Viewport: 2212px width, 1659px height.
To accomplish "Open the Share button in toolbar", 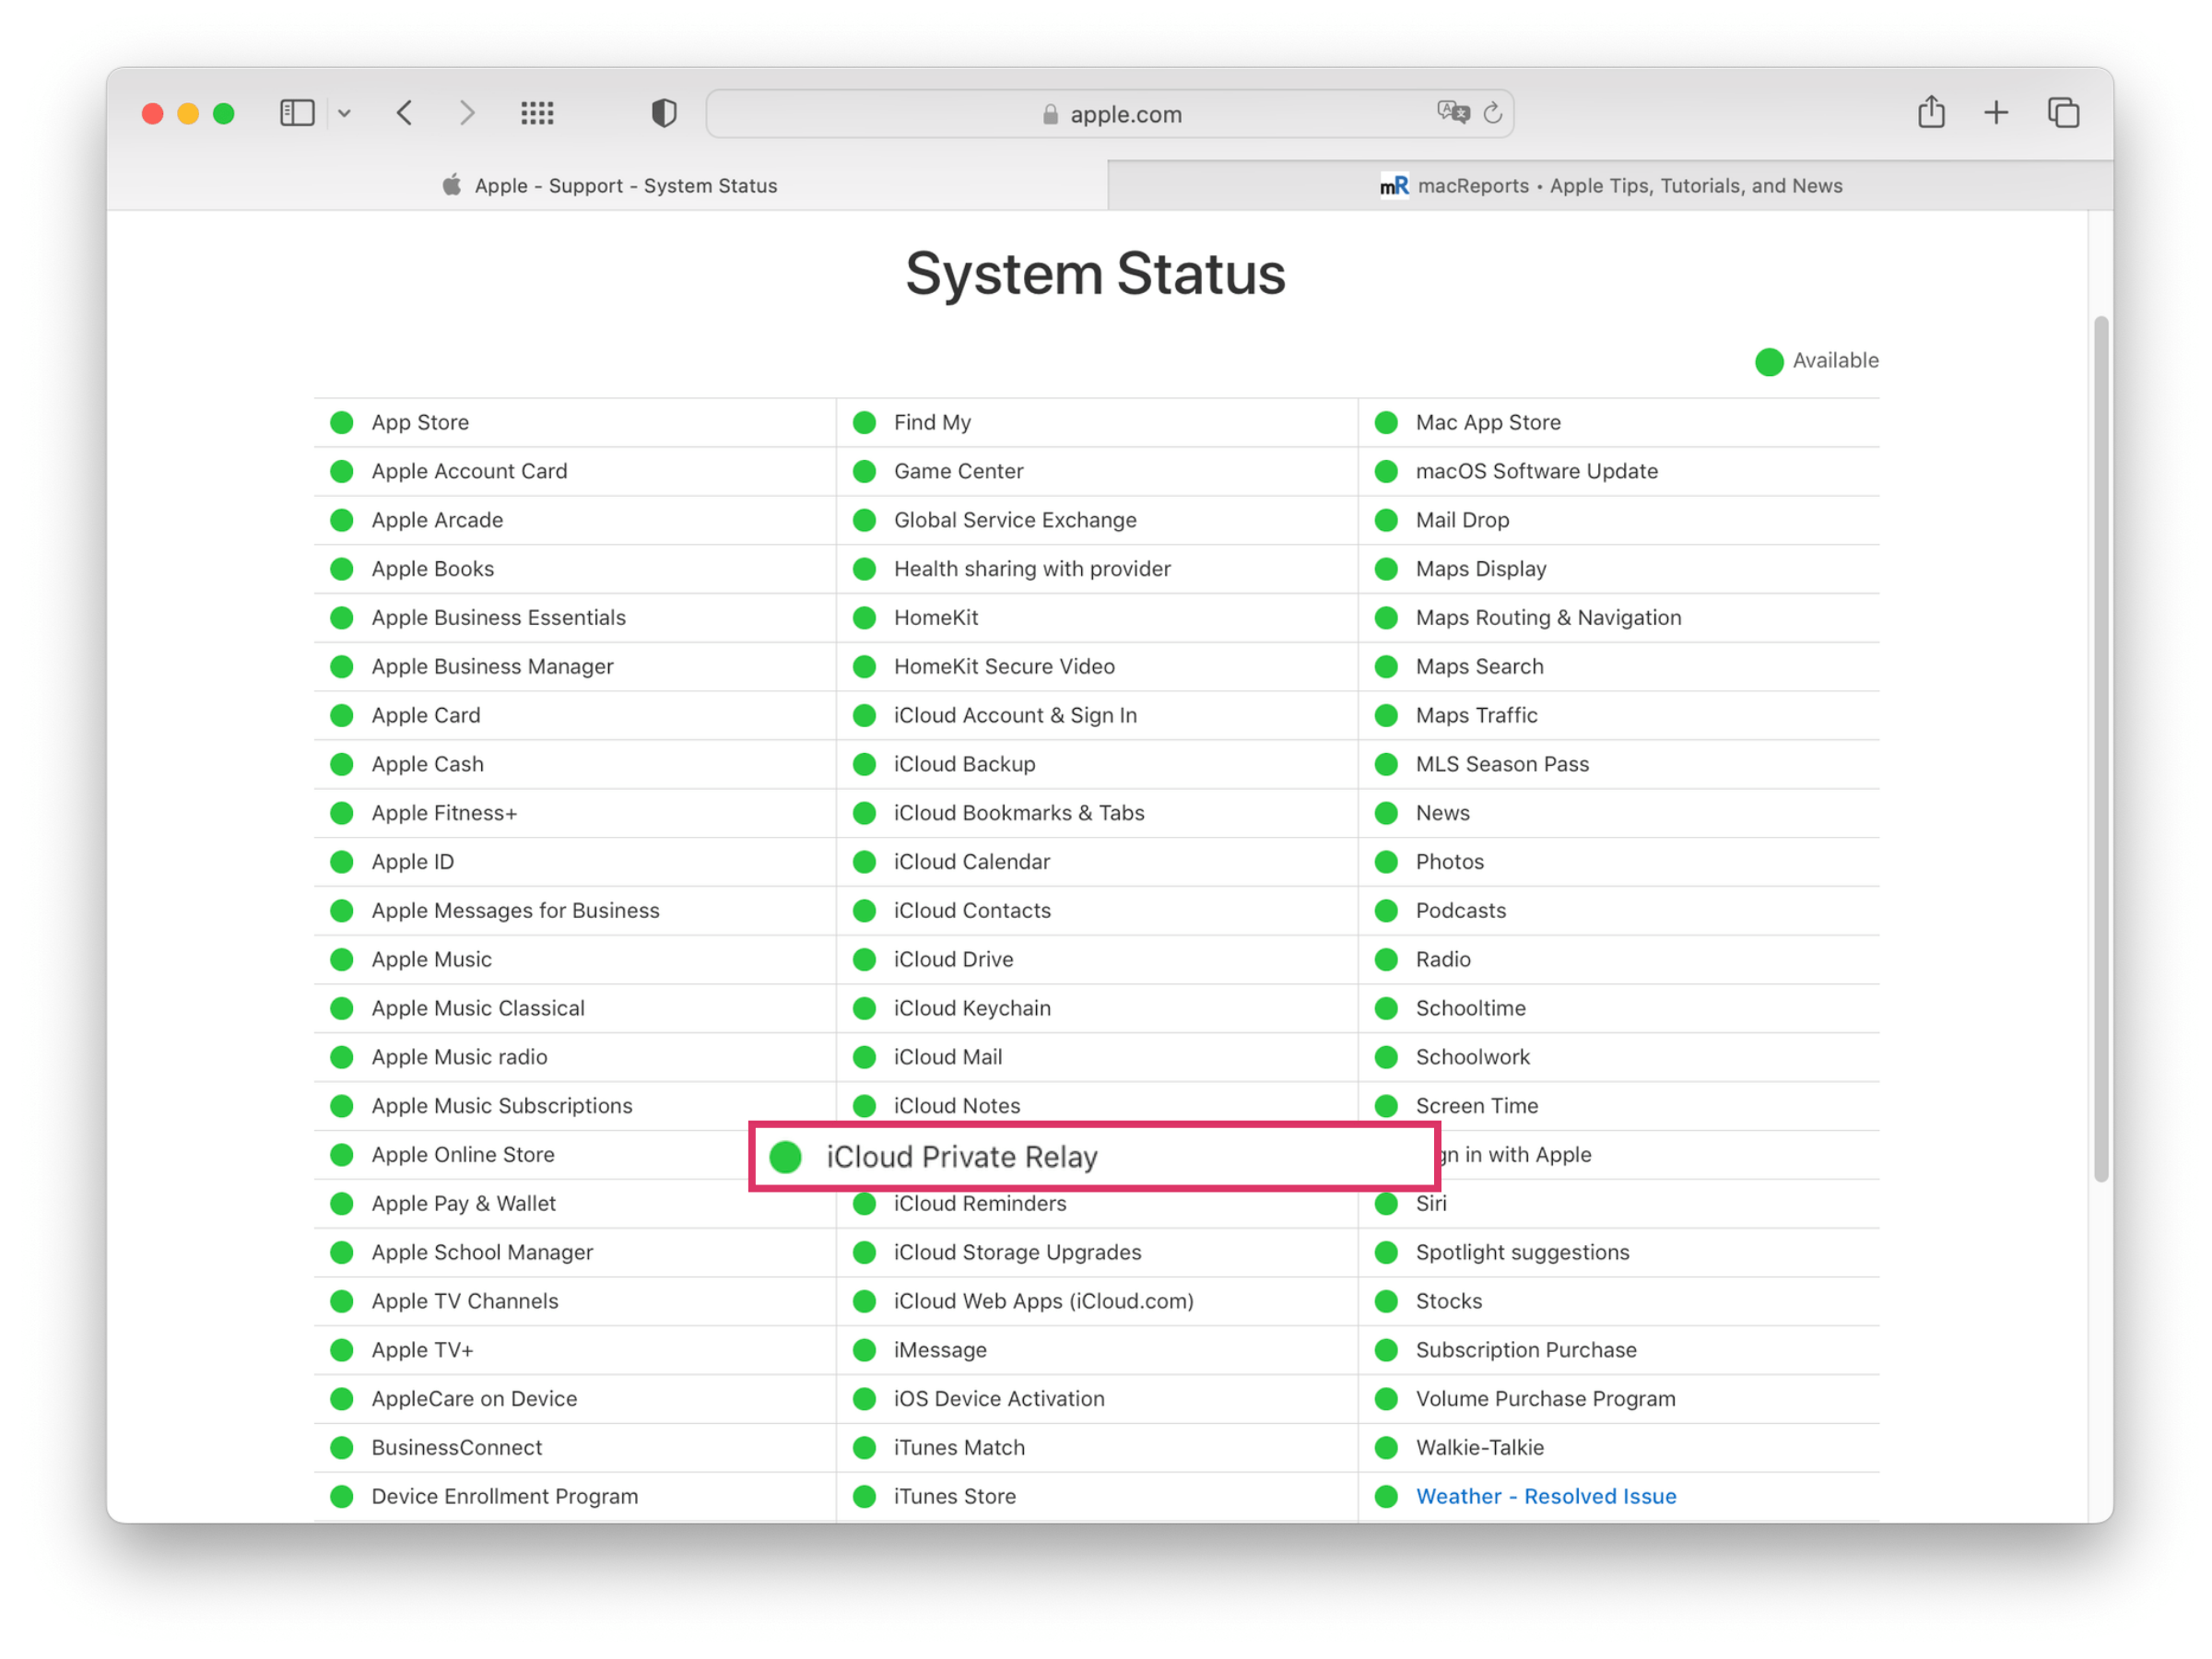I will click(1931, 112).
